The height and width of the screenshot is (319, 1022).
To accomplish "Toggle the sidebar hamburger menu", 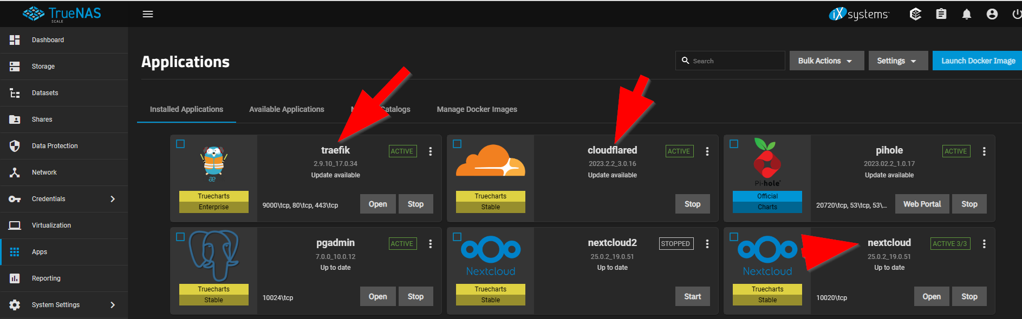I will point(148,14).
